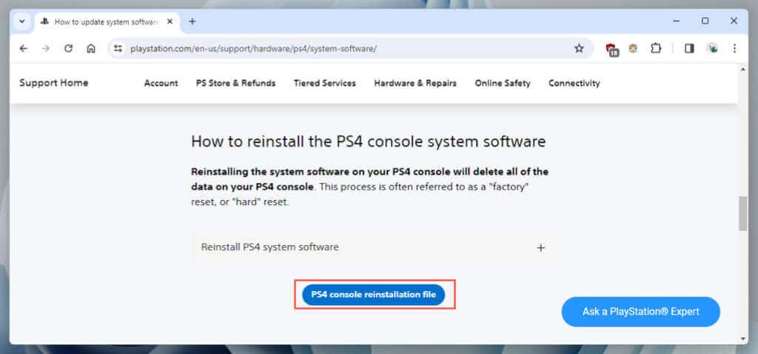
Task: Open tab search dropdown arrow
Action: [21, 21]
